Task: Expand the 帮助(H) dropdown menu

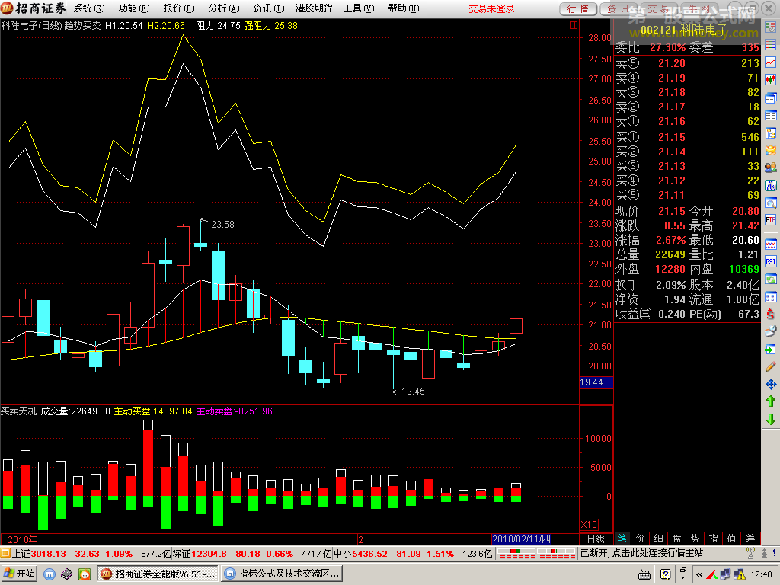Action: tap(403, 8)
